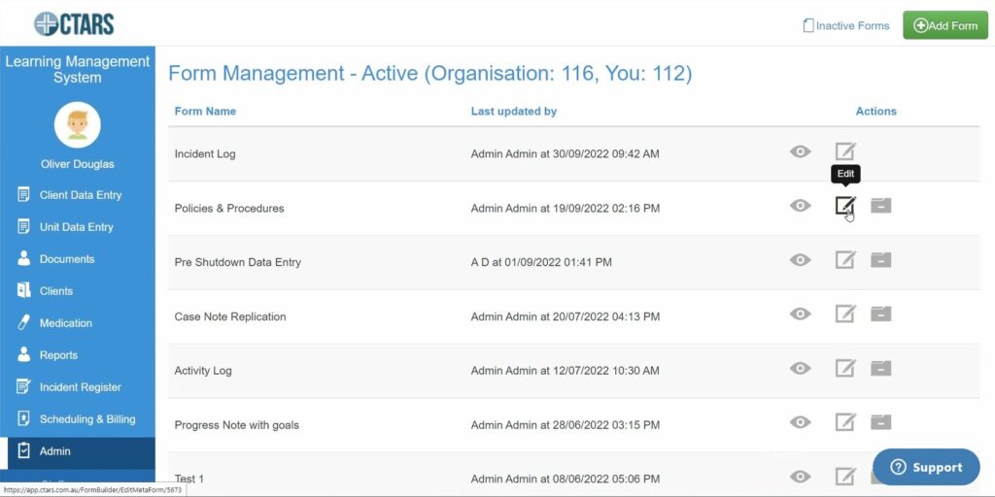Image resolution: width=995 pixels, height=497 pixels.
Task: Open Reports from the sidebar
Action: (x=58, y=355)
